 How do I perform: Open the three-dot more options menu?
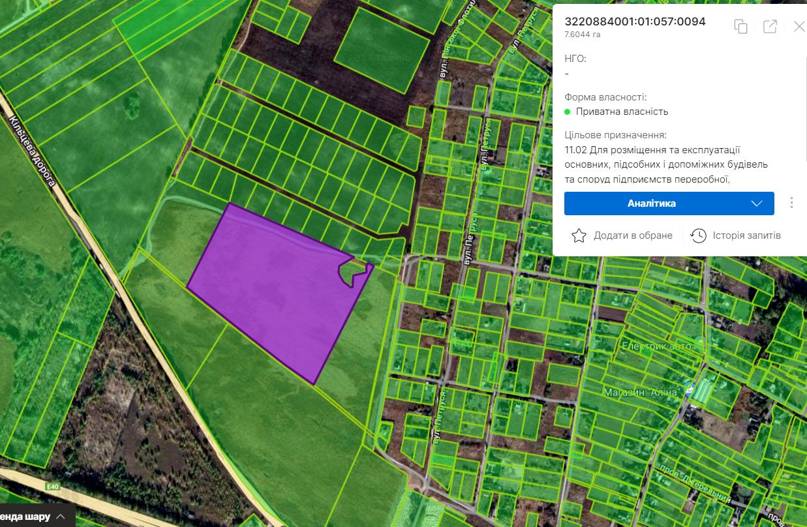click(x=791, y=203)
